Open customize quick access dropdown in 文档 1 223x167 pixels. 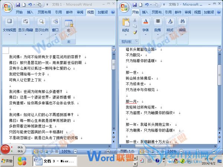coord(47,5)
